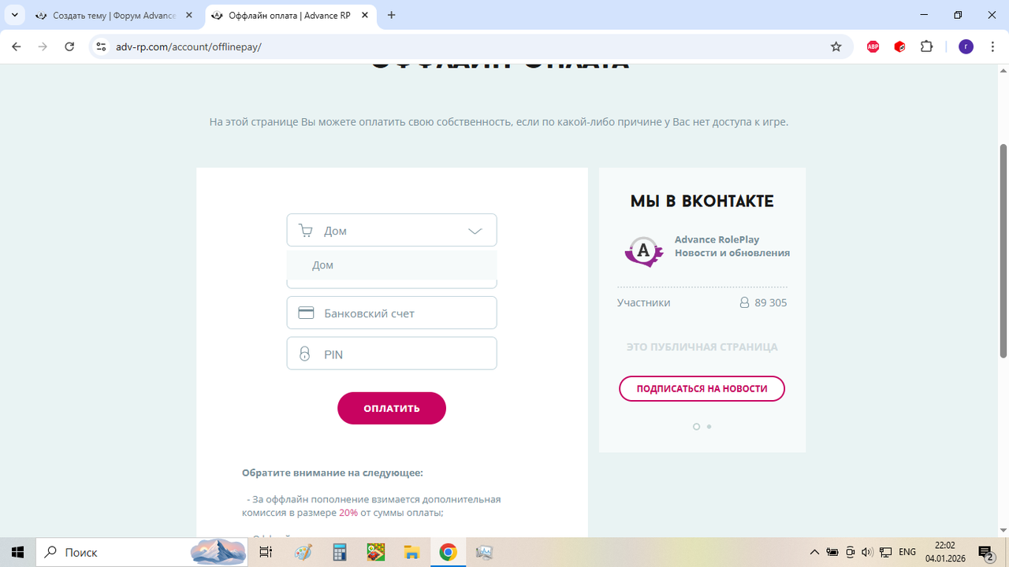Bookmark this page with the star icon
1009x567 pixels.
836,46
